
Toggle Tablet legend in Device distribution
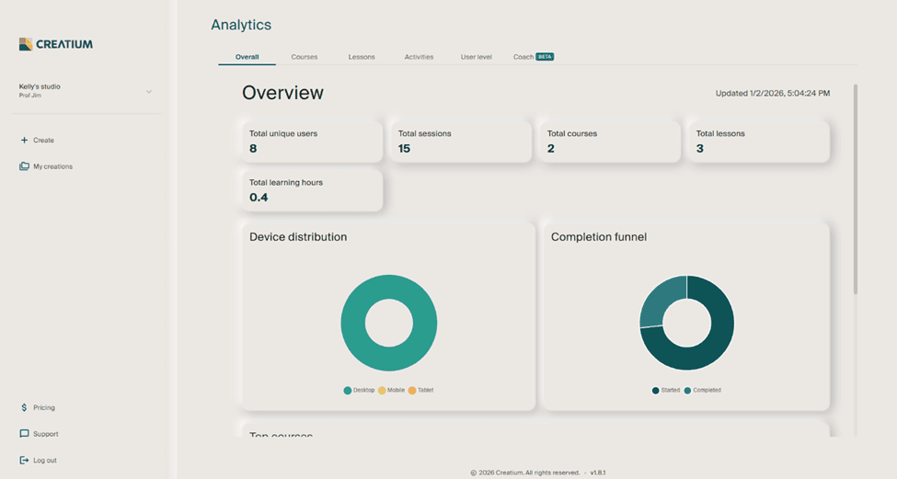point(420,391)
